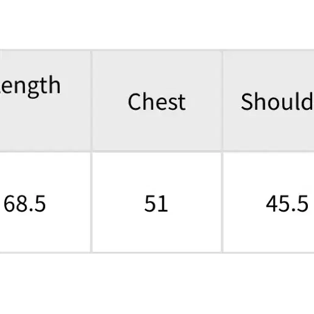
Task: Click the white space above the size table
Action: (157, 24)
